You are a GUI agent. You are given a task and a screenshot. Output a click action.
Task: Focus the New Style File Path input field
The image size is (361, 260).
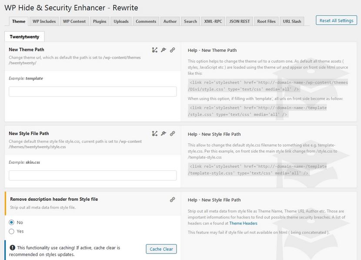point(93,176)
